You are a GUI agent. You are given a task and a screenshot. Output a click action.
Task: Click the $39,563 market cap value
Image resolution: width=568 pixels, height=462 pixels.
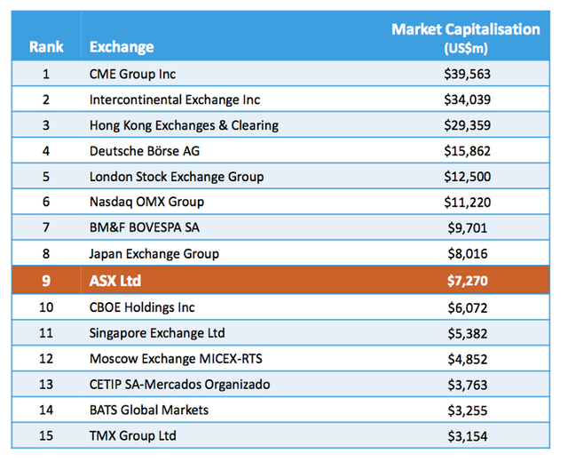[x=467, y=74]
